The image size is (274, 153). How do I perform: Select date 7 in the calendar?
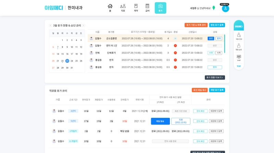point(58,47)
